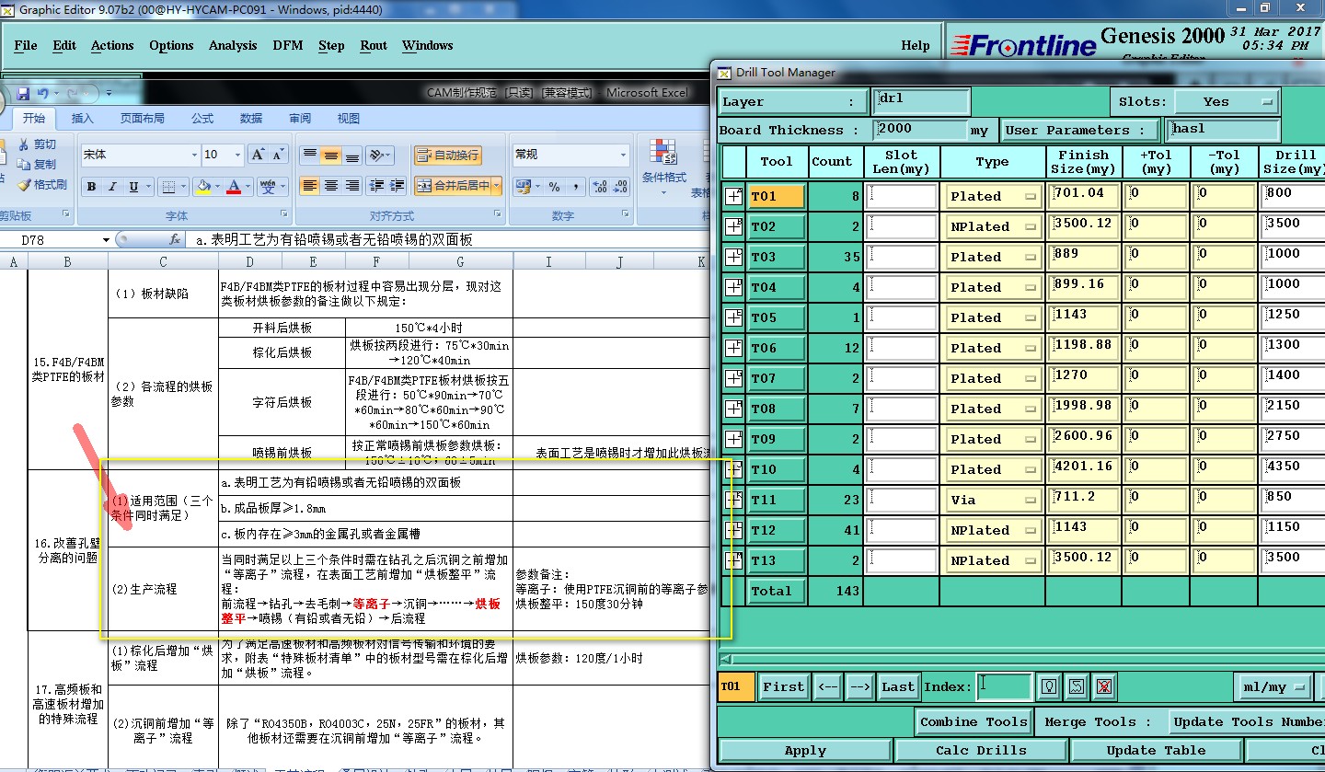Click the Index input field

pyautogui.click(x=1004, y=686)
